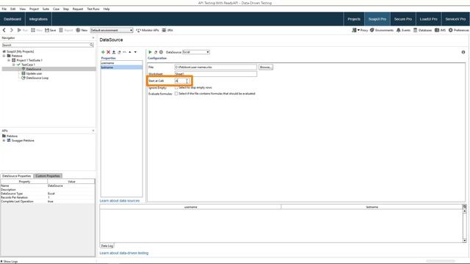
Task: Click the help info icon at right
Action: click(x=463, y=52)
